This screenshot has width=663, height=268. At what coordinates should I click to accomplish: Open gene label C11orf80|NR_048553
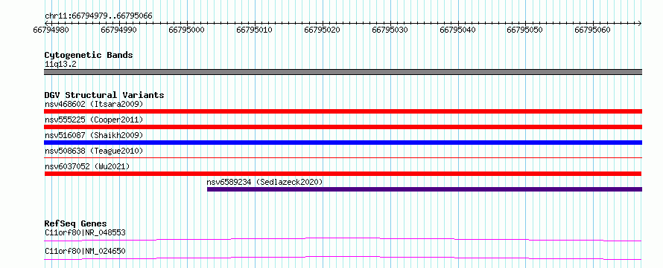point(85,232)
